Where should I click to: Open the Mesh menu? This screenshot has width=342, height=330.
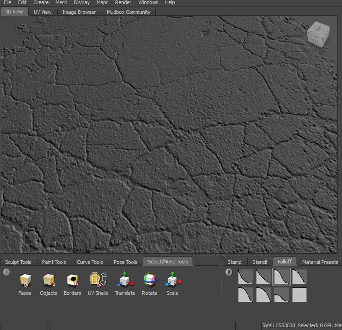click(x=61, y=3)
